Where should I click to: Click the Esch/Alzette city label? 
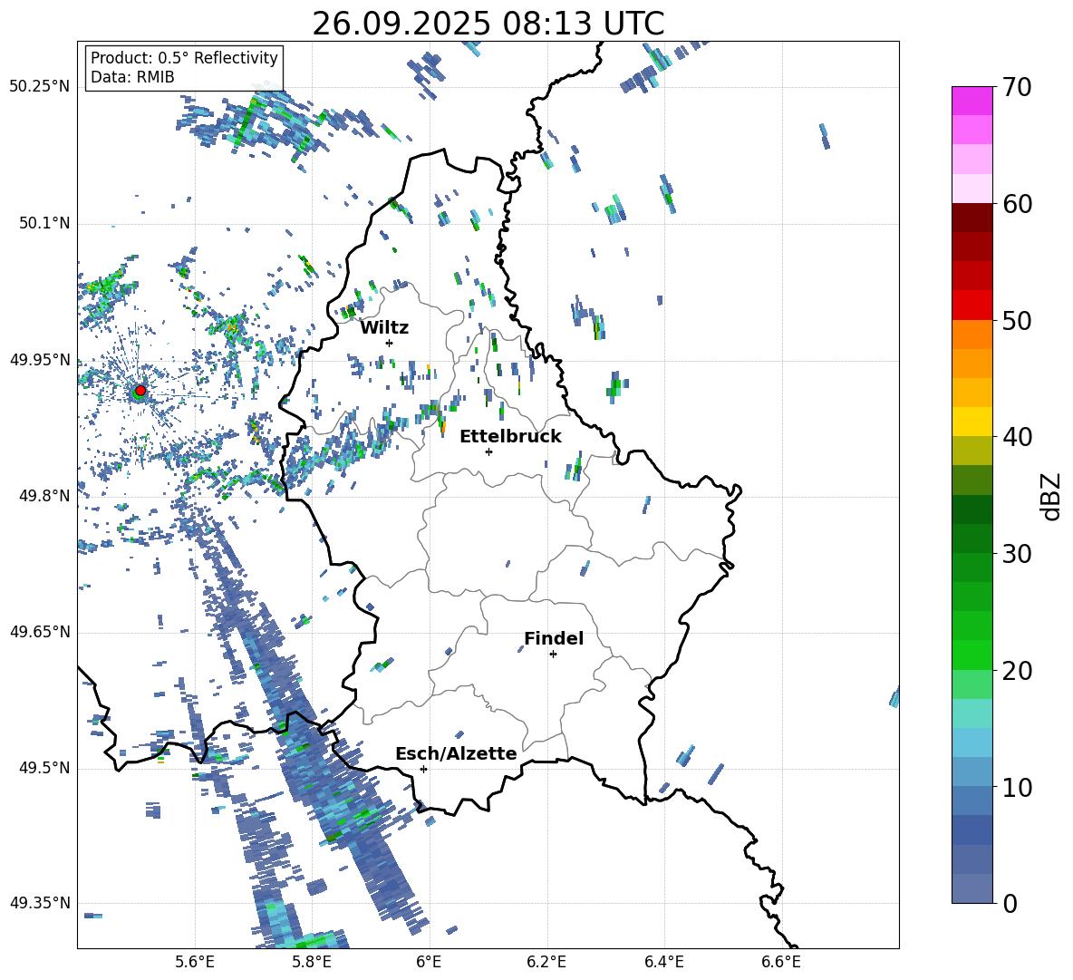coord(457,753)
